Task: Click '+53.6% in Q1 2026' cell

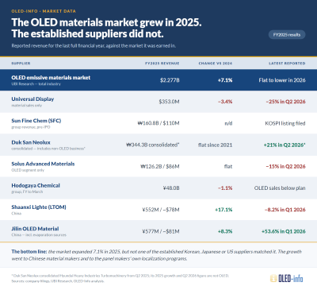Action: click(x=284, y=231)
